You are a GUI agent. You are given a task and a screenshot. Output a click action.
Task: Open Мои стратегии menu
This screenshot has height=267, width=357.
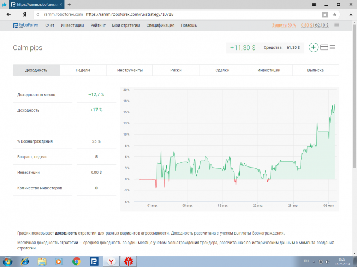click(126, 26)
